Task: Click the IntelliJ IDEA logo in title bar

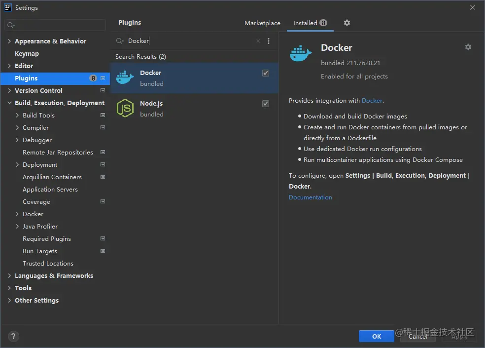Action: coord(8,7)
